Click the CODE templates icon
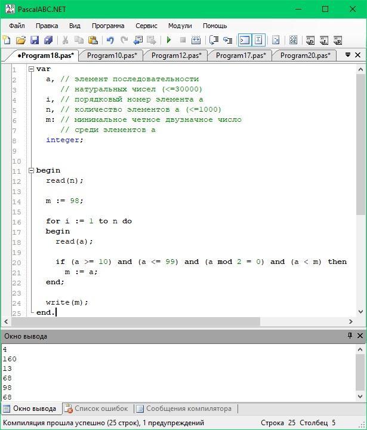367x430 pixels. pyautogui.click(x=293, y=40)
